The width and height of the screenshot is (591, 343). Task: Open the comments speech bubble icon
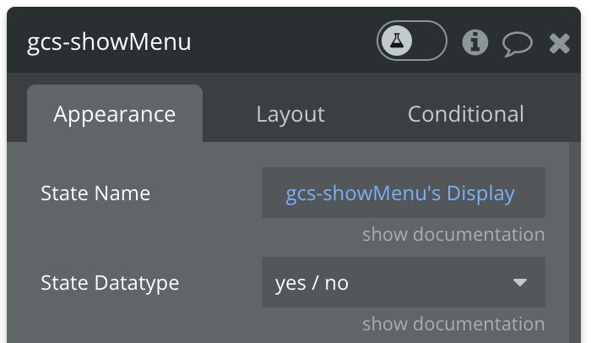point(517,43)
